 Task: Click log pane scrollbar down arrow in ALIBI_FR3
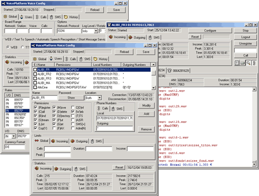point(254,164)
